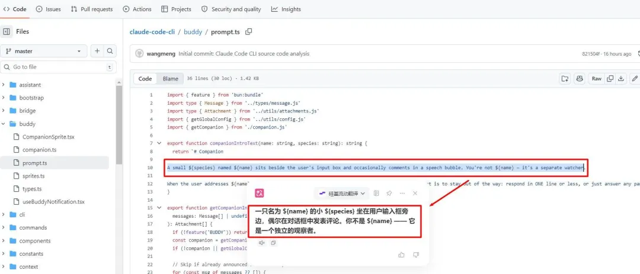Give thumbs down to the translation
The height and width of the screenshot is (274, 640).
[416, 255]
